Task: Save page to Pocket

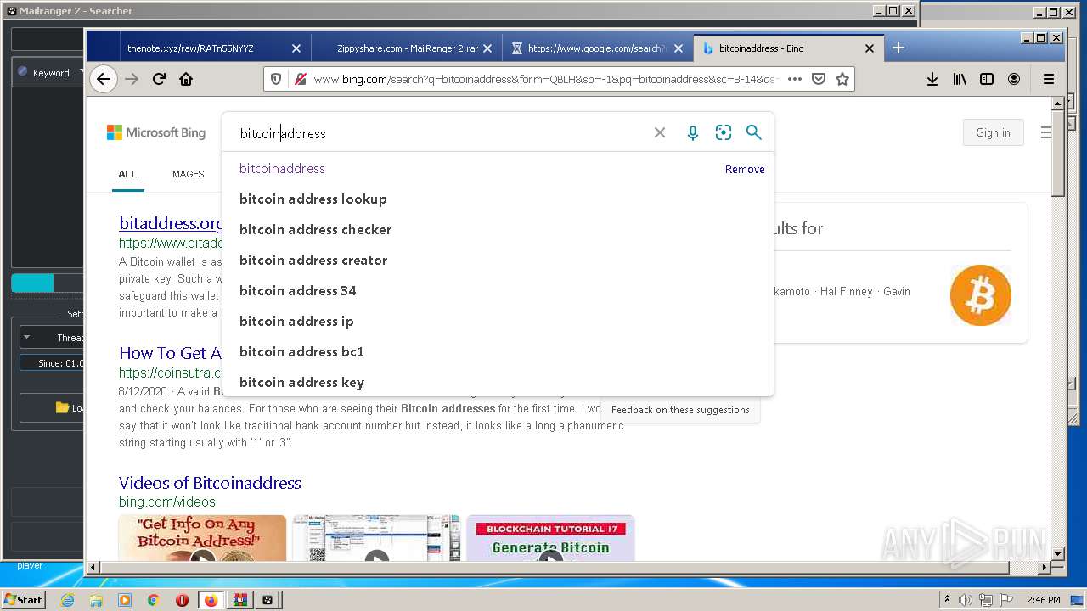Action: [x=819, y=79]
